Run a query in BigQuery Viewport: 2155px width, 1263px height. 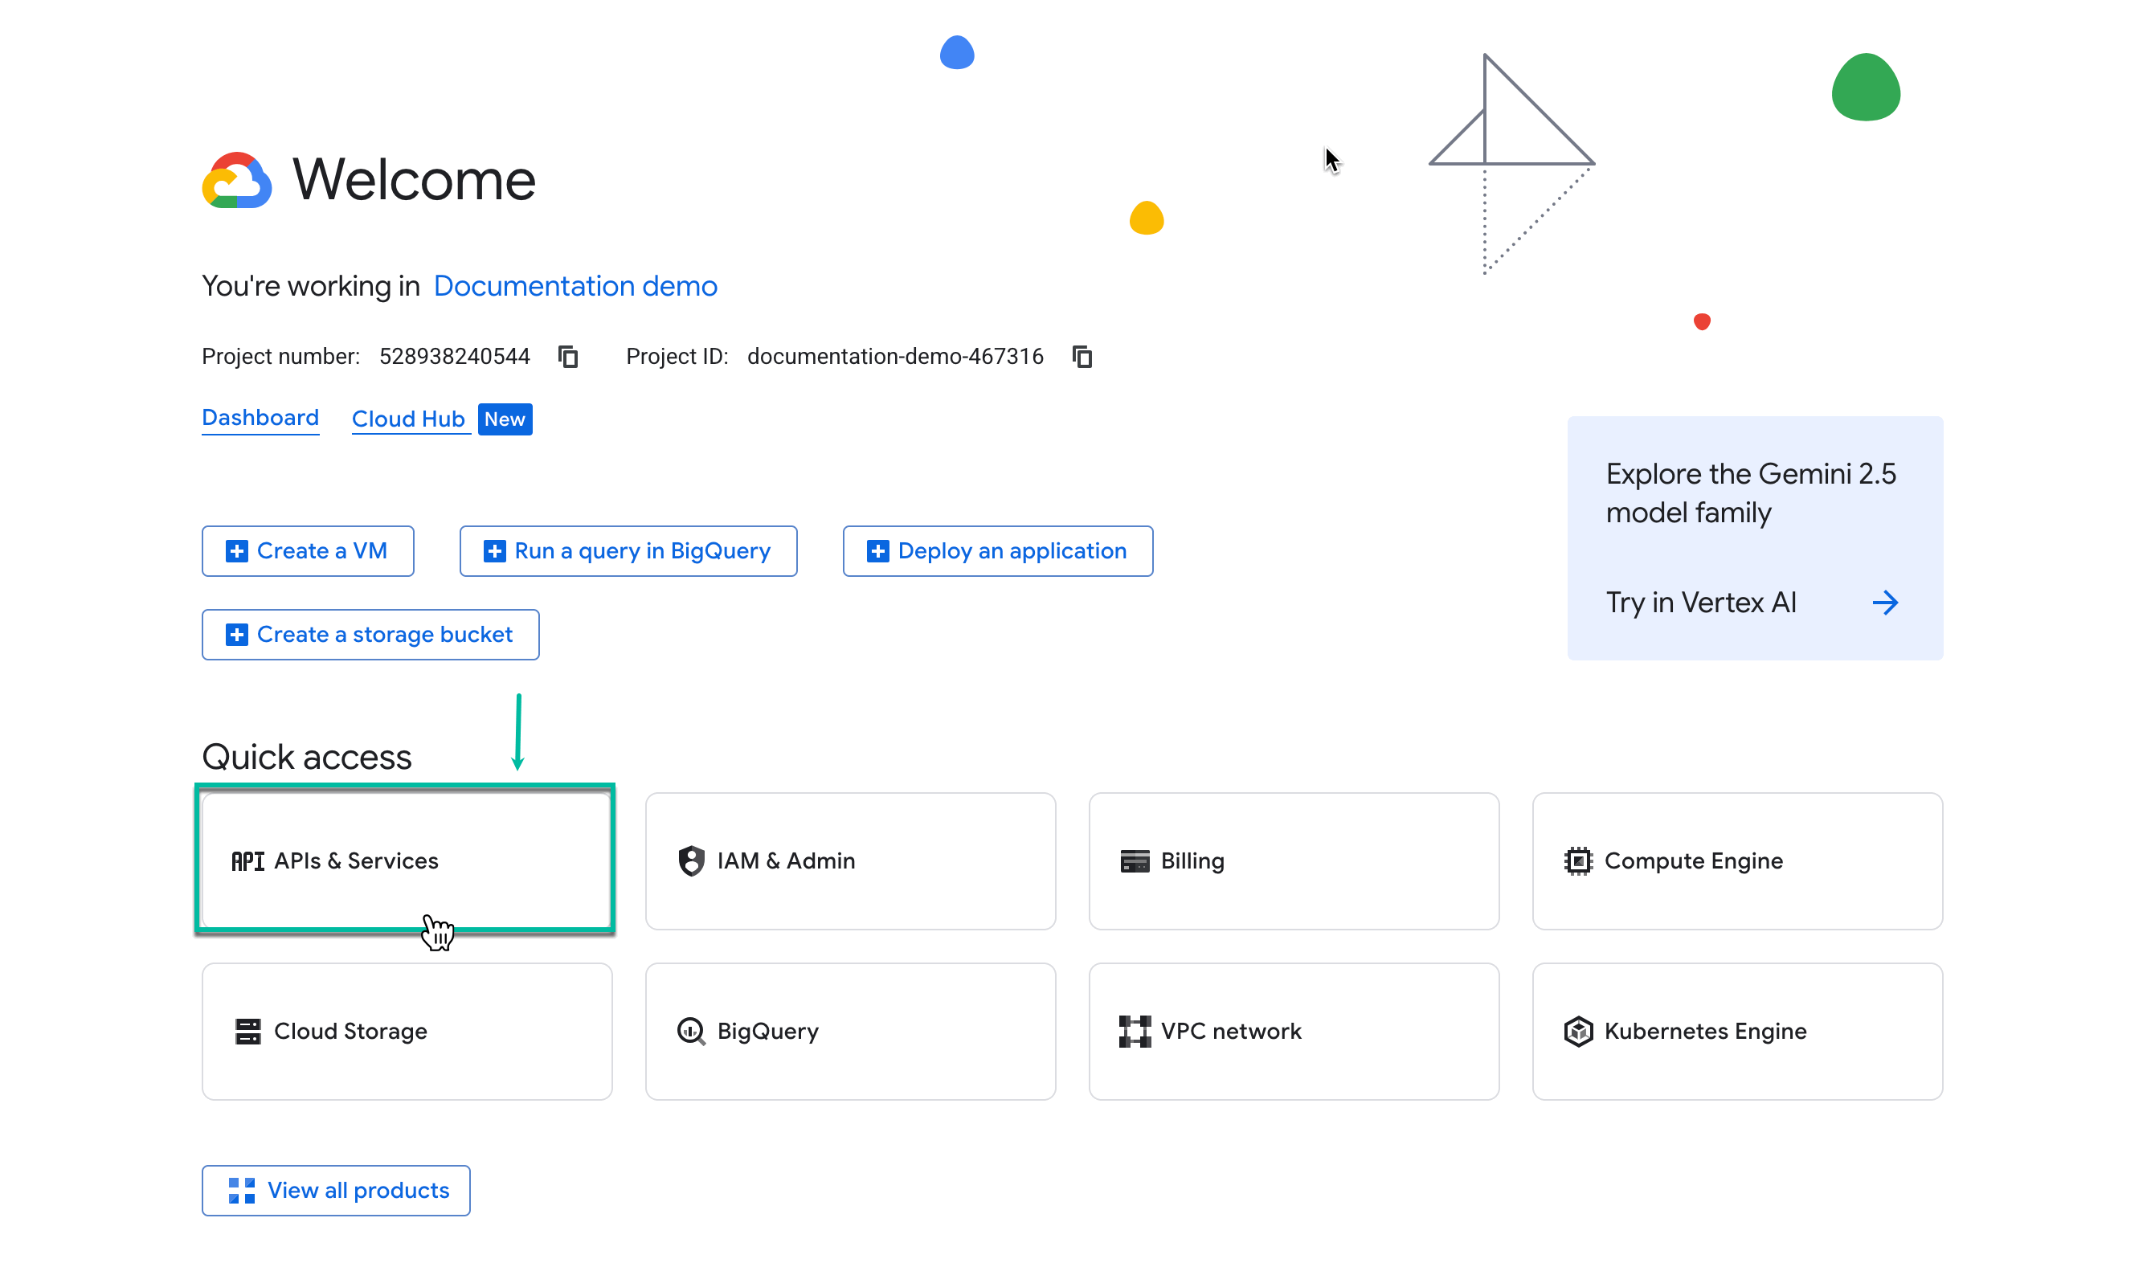627,550
